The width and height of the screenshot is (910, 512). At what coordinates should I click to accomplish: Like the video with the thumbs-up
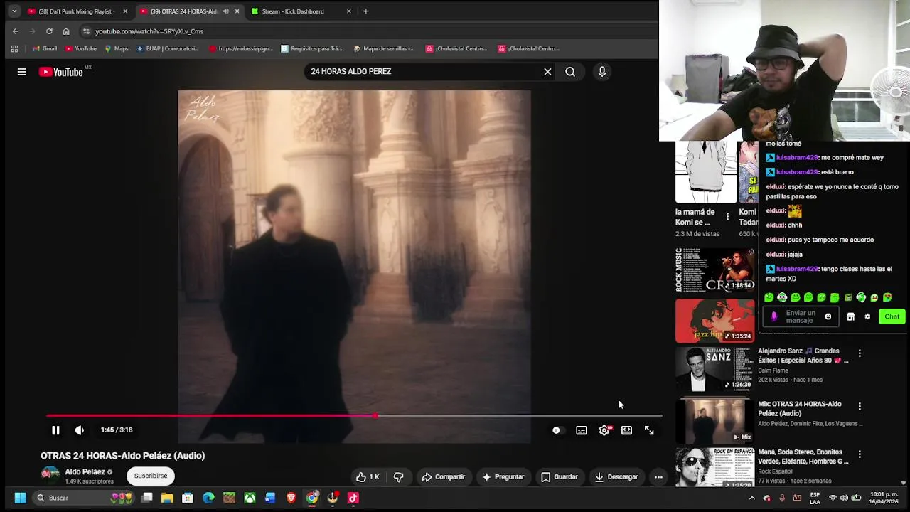click(368, 476)
